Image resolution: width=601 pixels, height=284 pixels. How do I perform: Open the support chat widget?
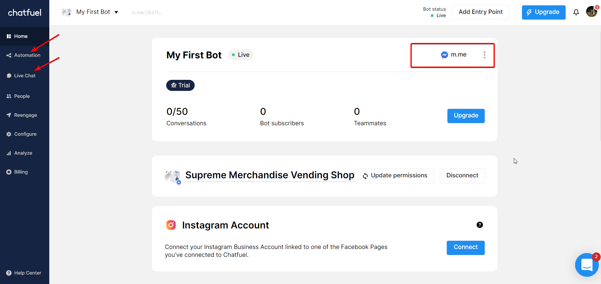[x=586, y=265]
